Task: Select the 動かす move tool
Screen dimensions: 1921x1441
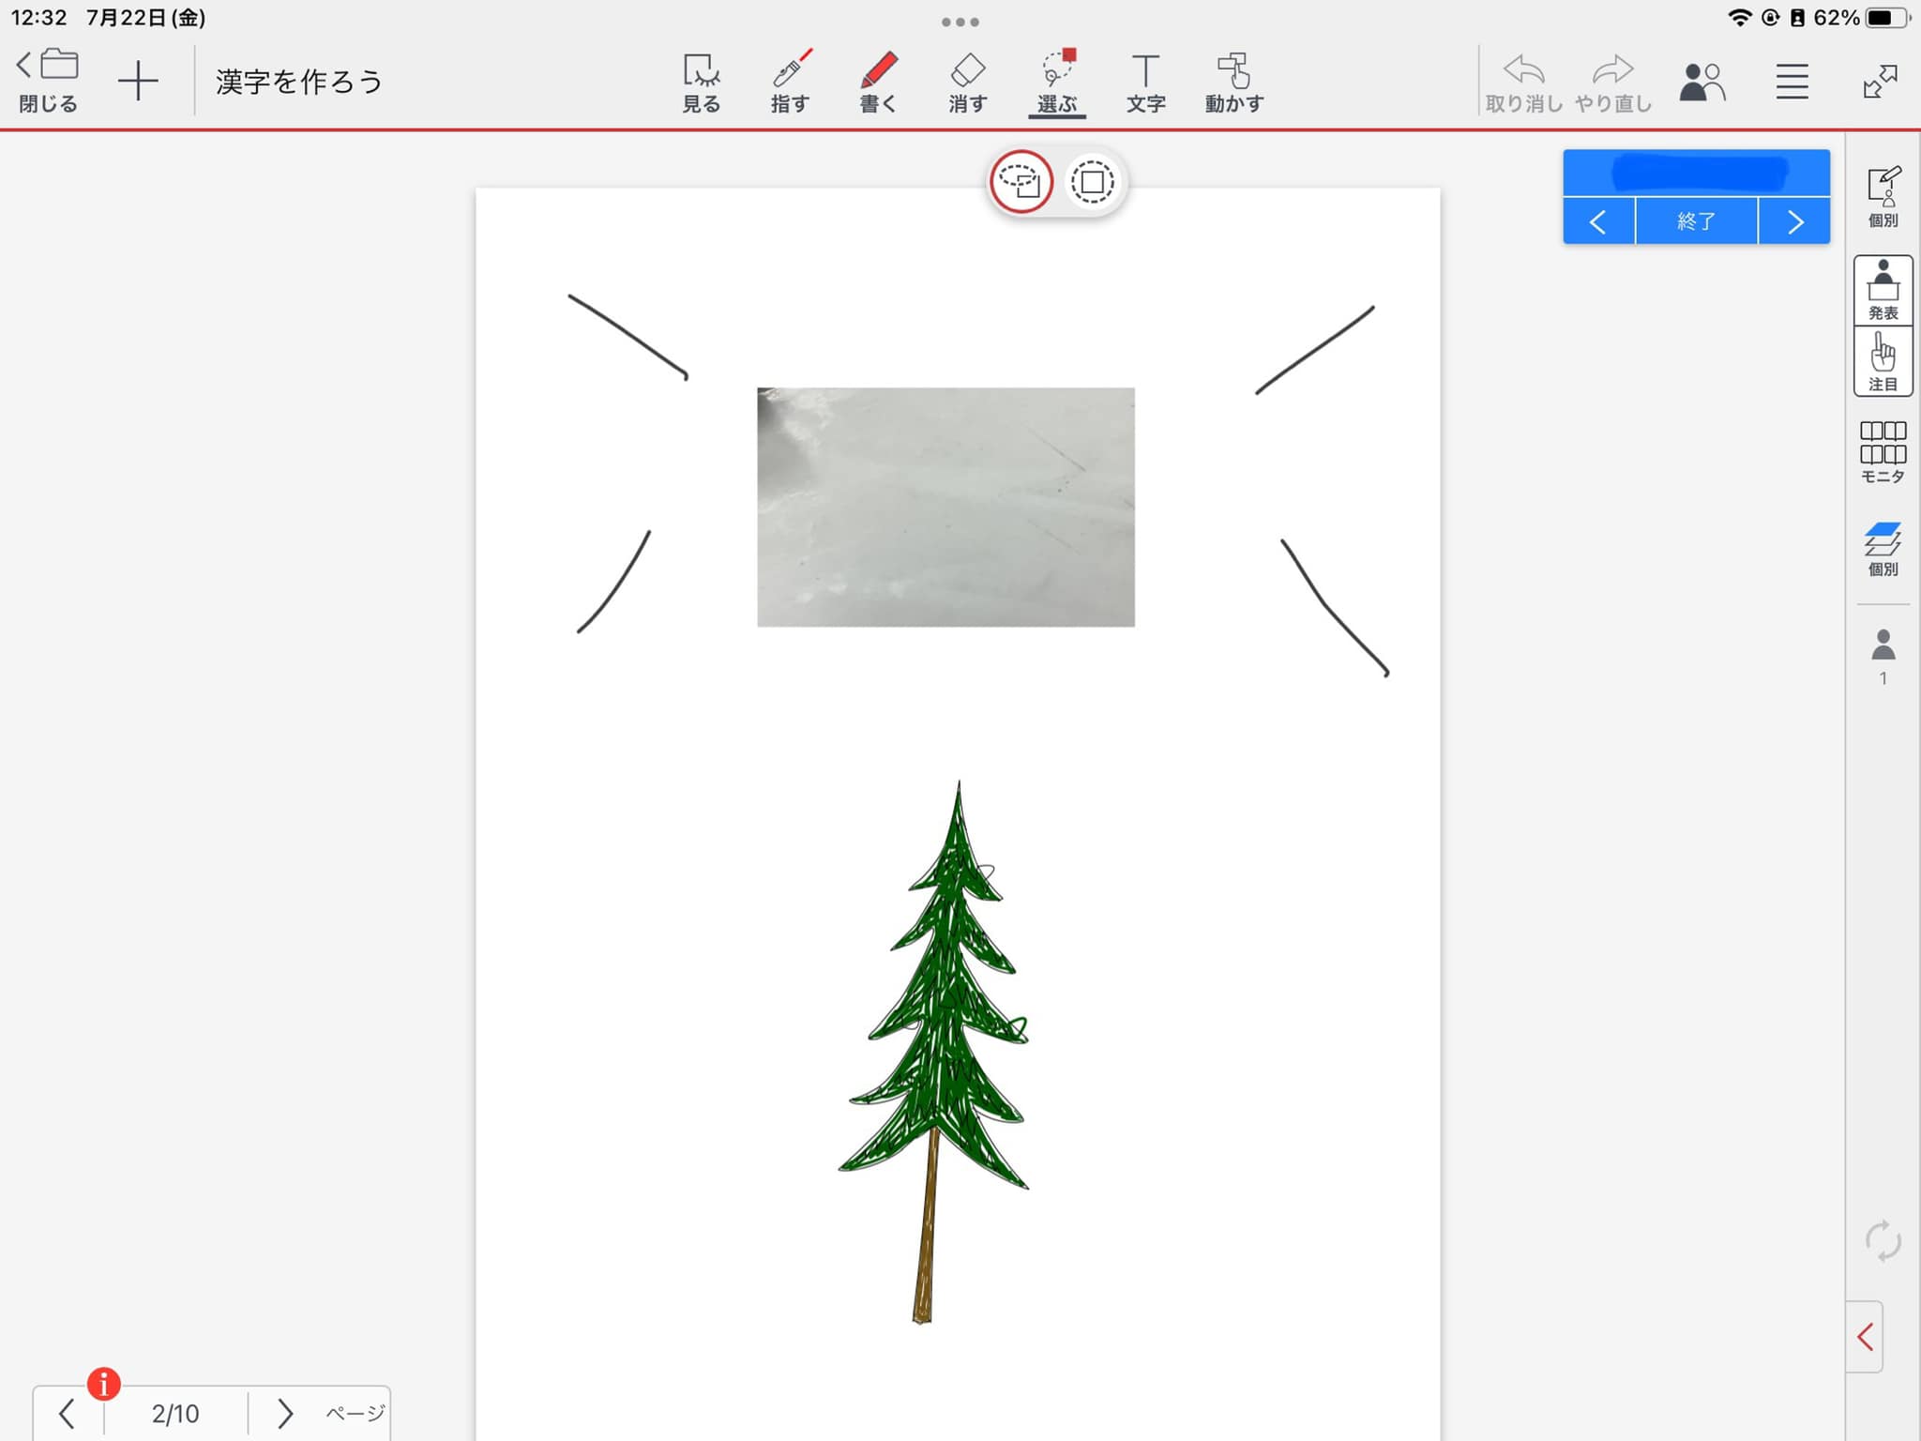Action: [1233, 83]
